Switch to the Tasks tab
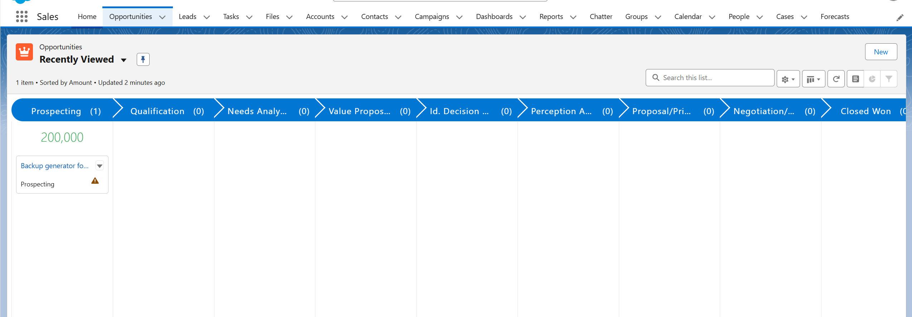 tap(231, 16)
